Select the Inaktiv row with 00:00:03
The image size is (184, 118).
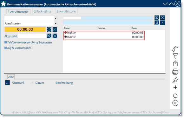tap(104, 33)
